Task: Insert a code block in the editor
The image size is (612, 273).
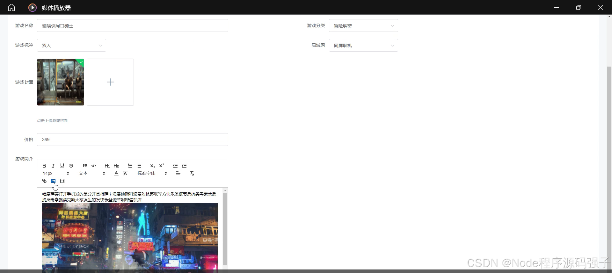Action: click(94, 166)
